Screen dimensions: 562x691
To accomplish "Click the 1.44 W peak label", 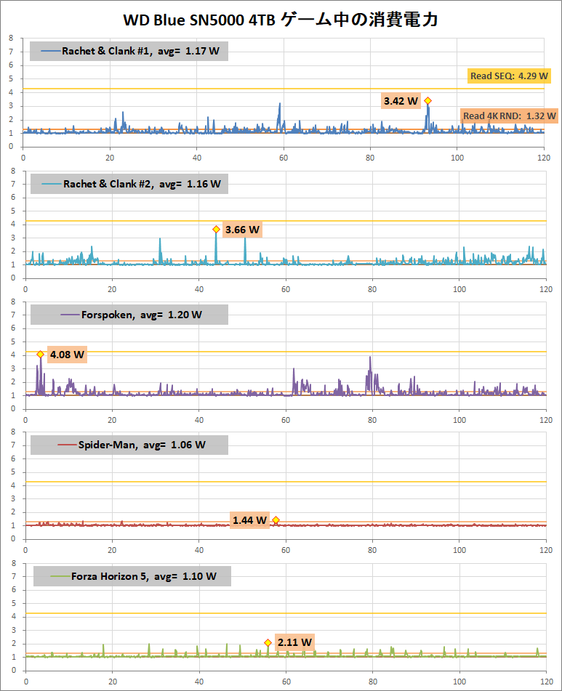I will (249, 520).
